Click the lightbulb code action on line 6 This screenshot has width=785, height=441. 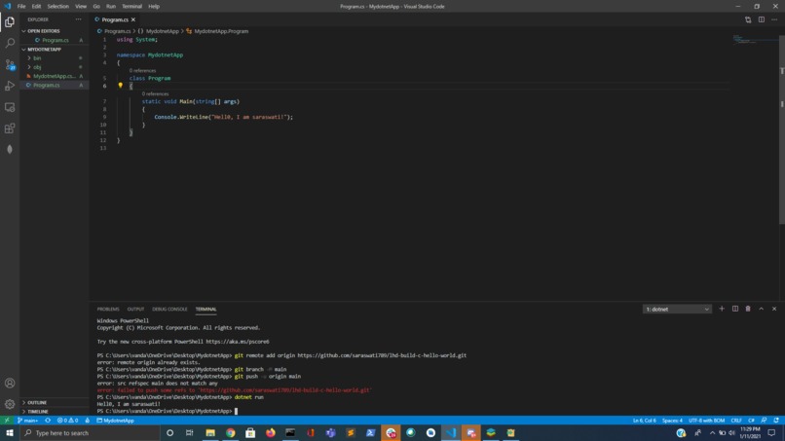pyautogui.click(x=120, y=85)
